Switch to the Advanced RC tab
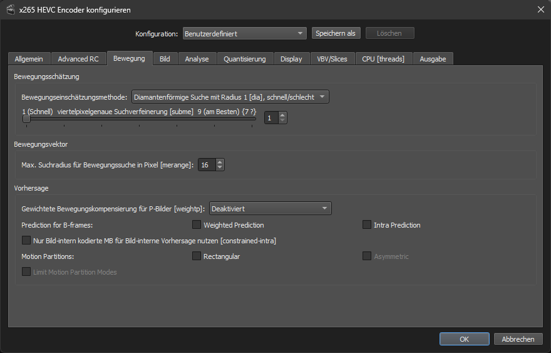 [78, 59]
